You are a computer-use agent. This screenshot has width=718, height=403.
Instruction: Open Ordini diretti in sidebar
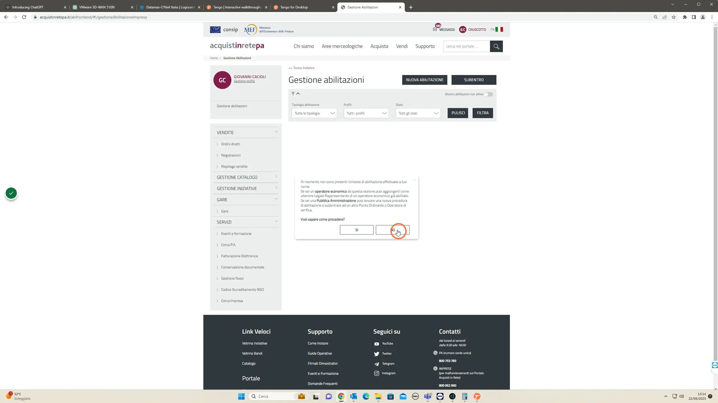[x=231, y=144]
